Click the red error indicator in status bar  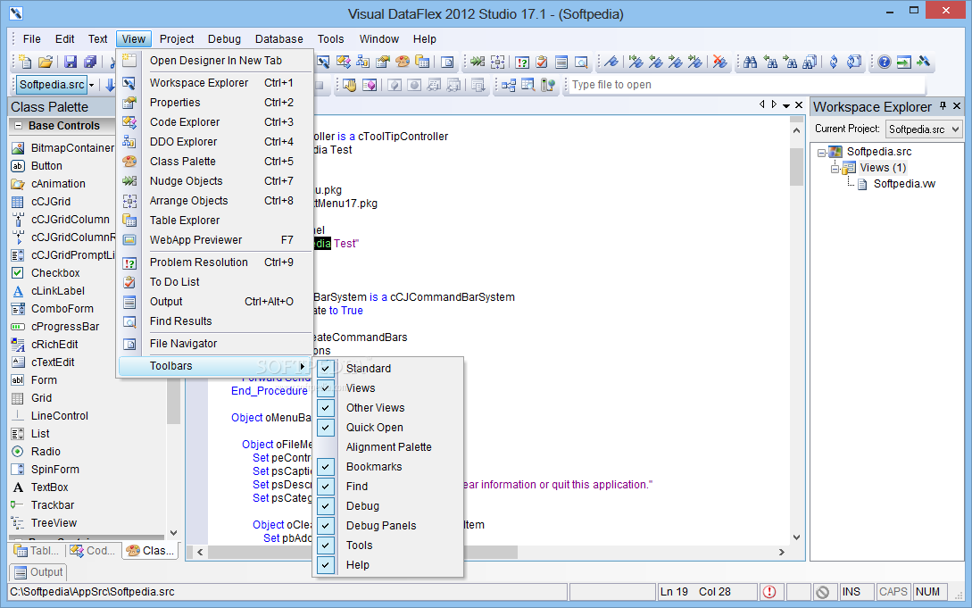[x=769, y=592]
